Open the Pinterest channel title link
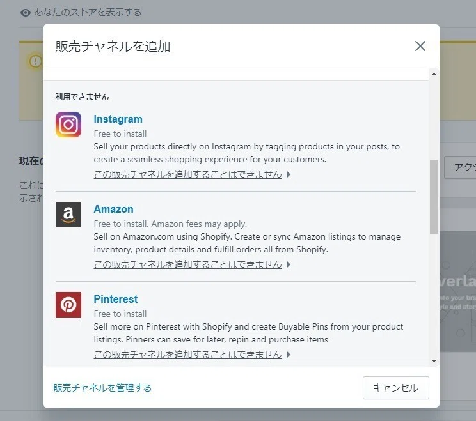 pyautogui.click(x=116, y=299)
